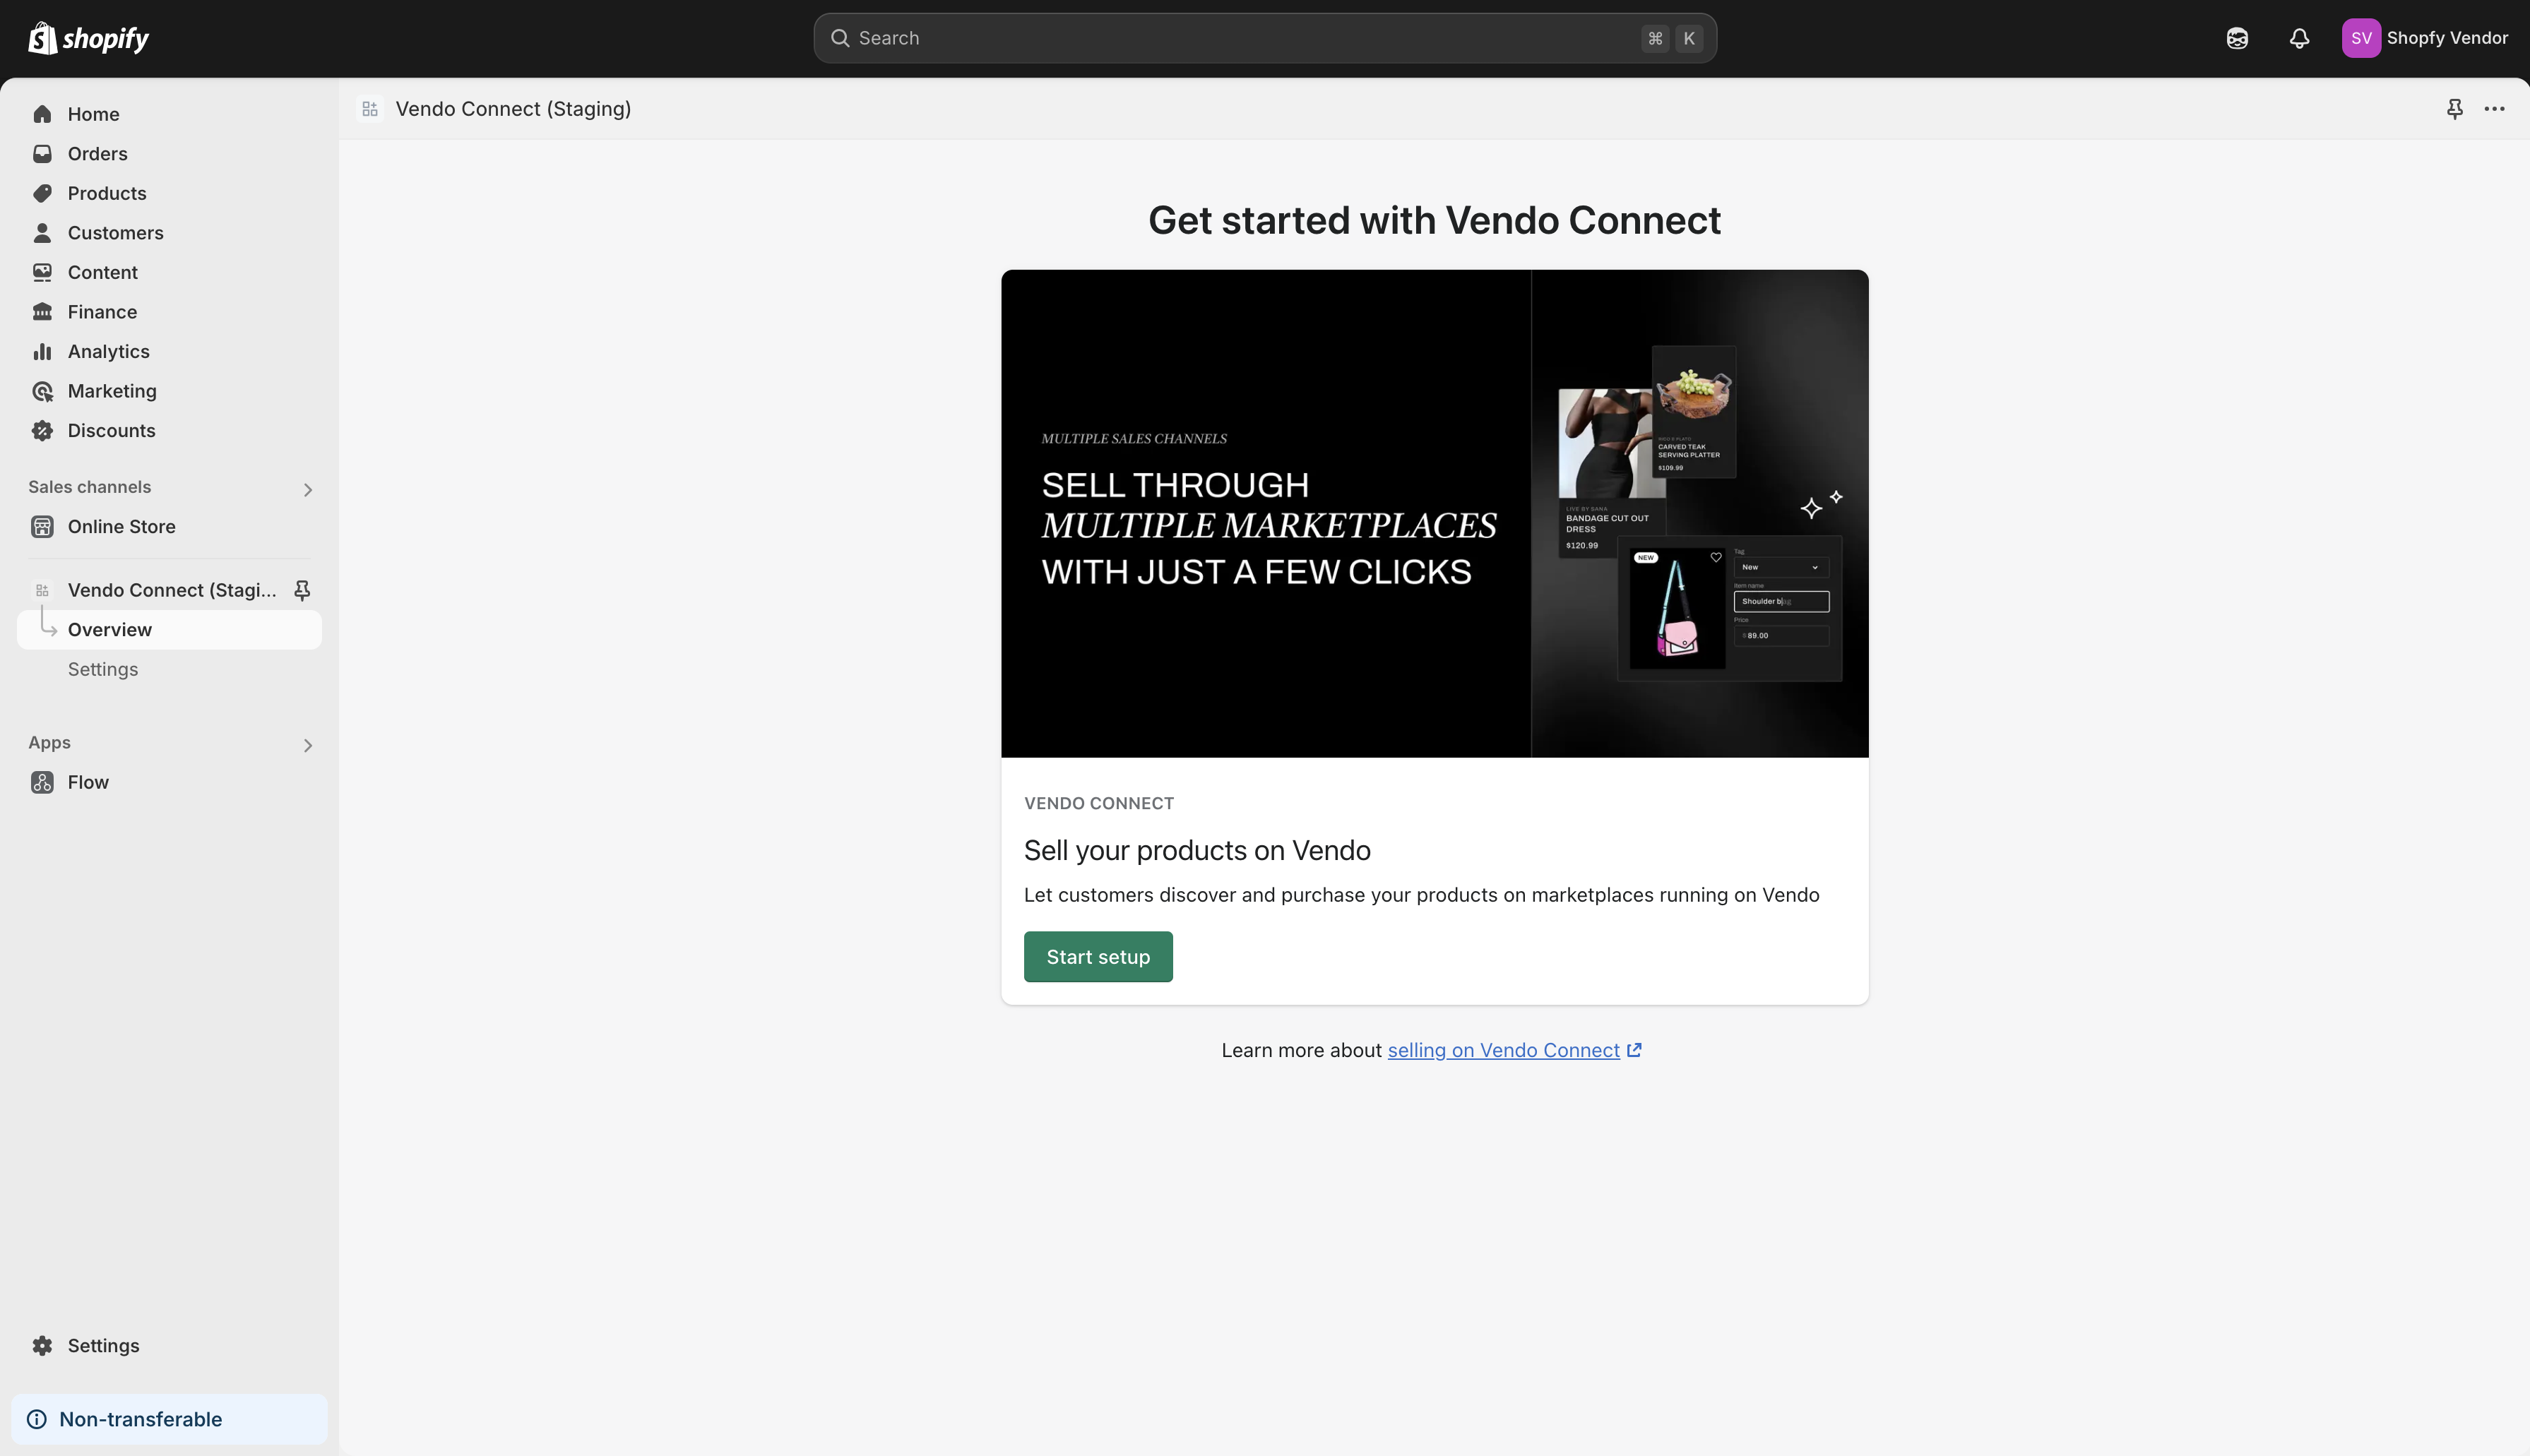Expand the Sales channels section chevron
2530x1456 pixels.
307,489
